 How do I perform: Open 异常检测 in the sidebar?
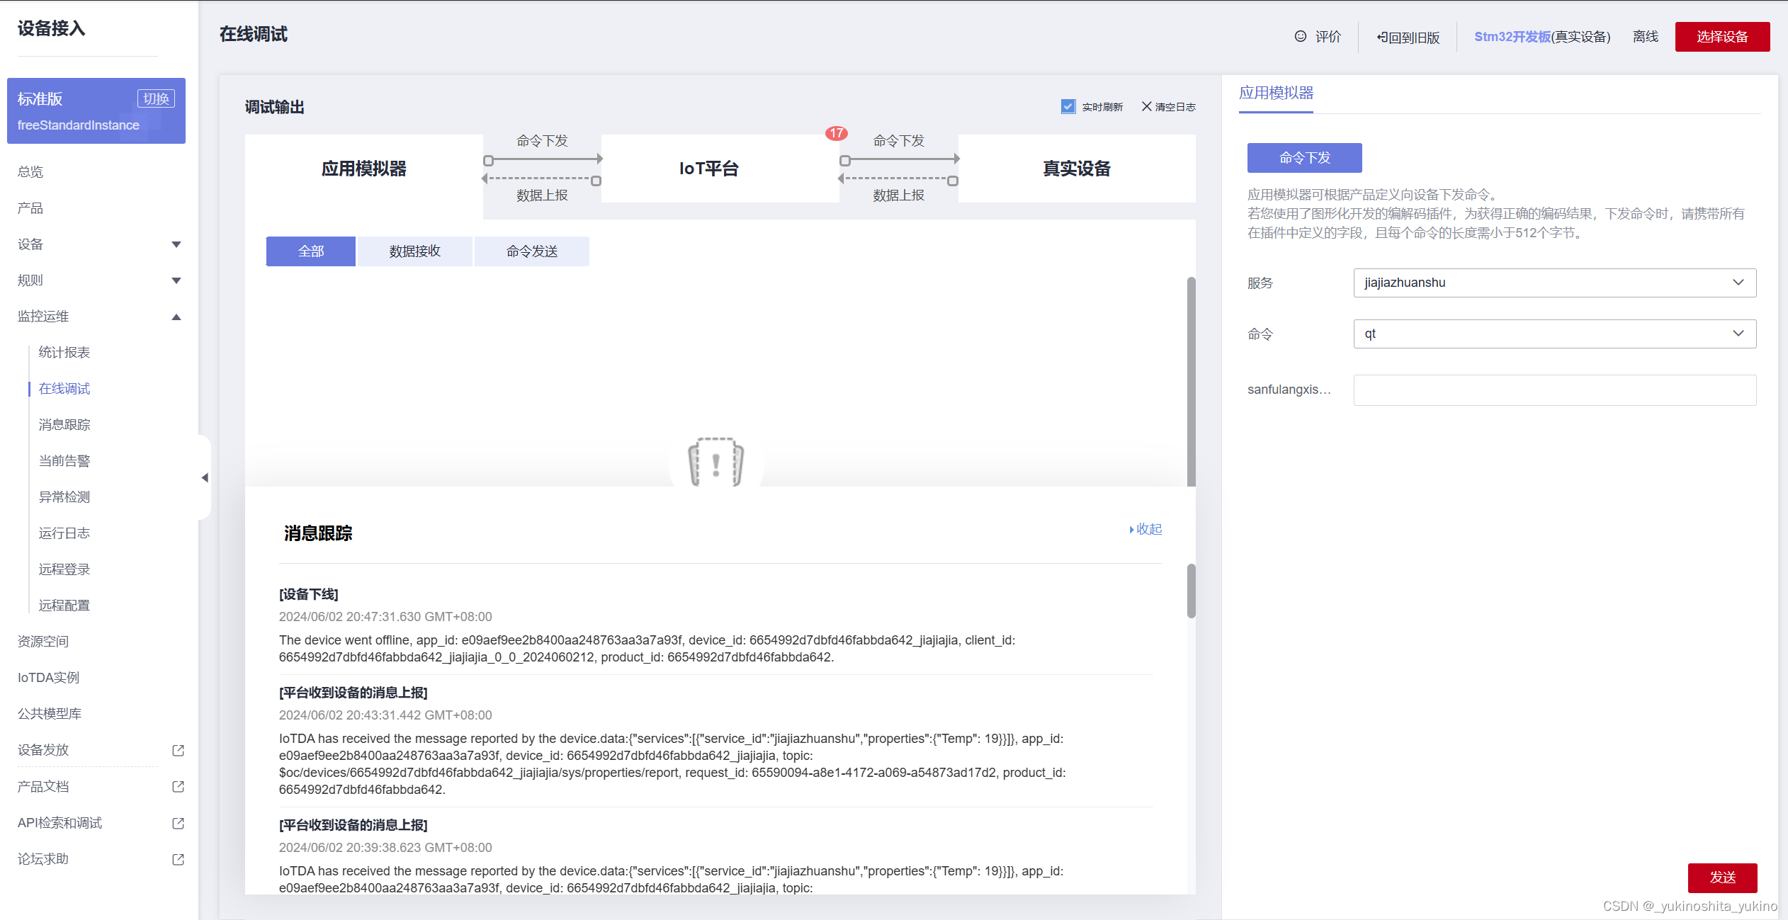(x=64, y=497)
